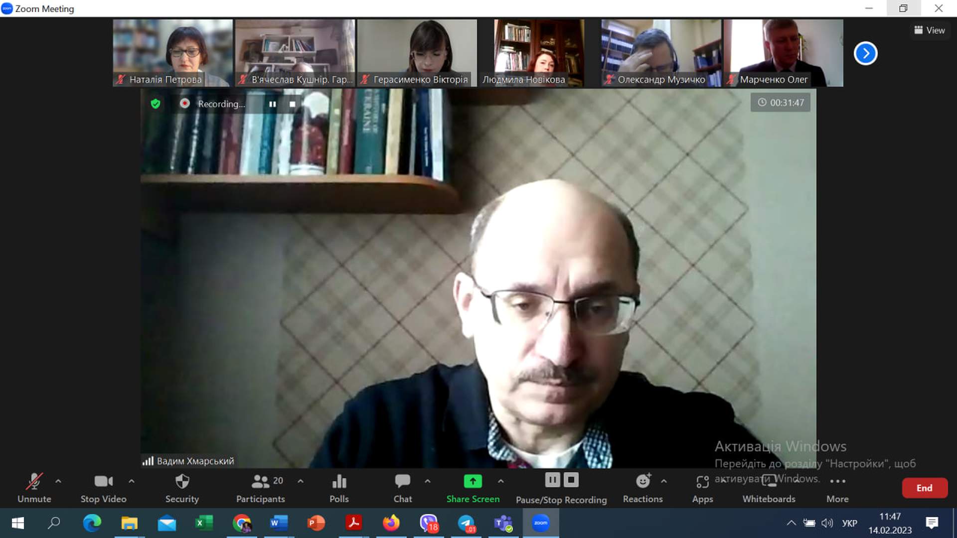Open Telegram from the taskbar
The image size is (957, 538).
[x=466, y=523]
